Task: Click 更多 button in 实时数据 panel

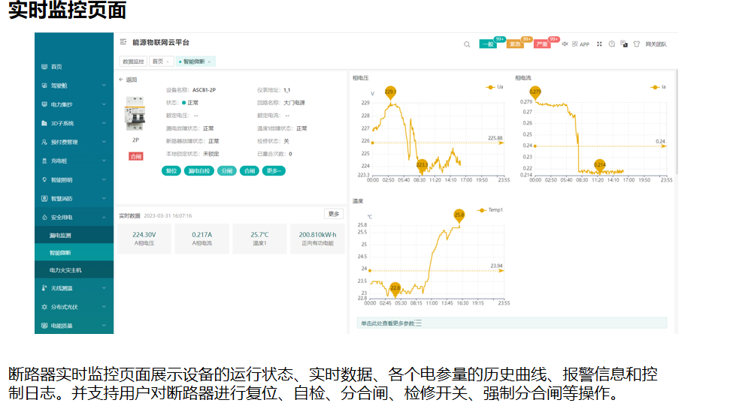Action: [334, 214]
